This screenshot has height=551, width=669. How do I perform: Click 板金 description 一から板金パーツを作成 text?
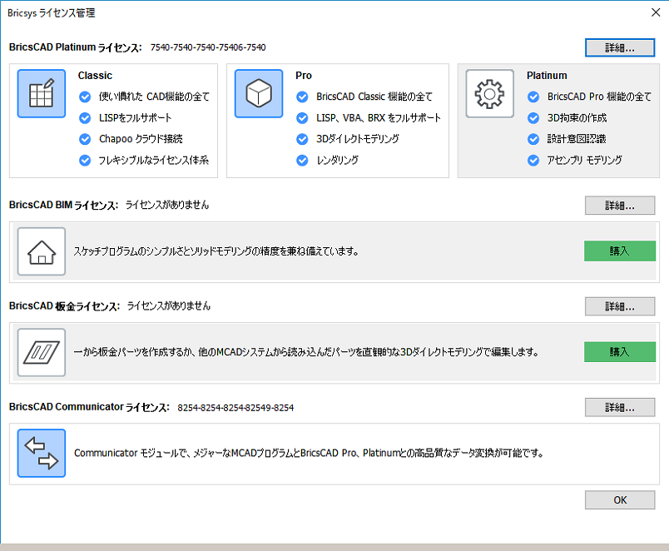[x=306, y=352]
